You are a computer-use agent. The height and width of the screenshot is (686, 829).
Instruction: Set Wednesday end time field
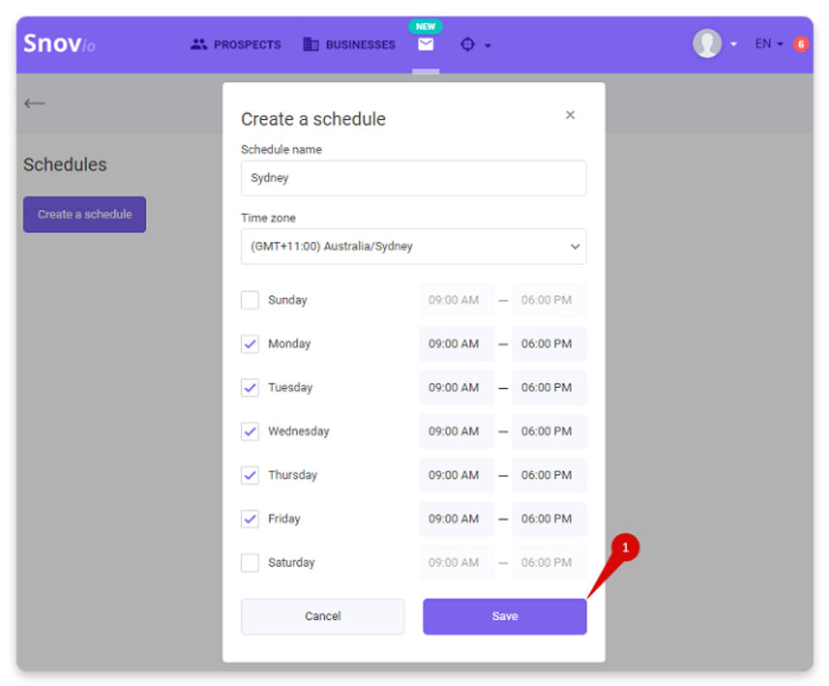coord(549,431)
